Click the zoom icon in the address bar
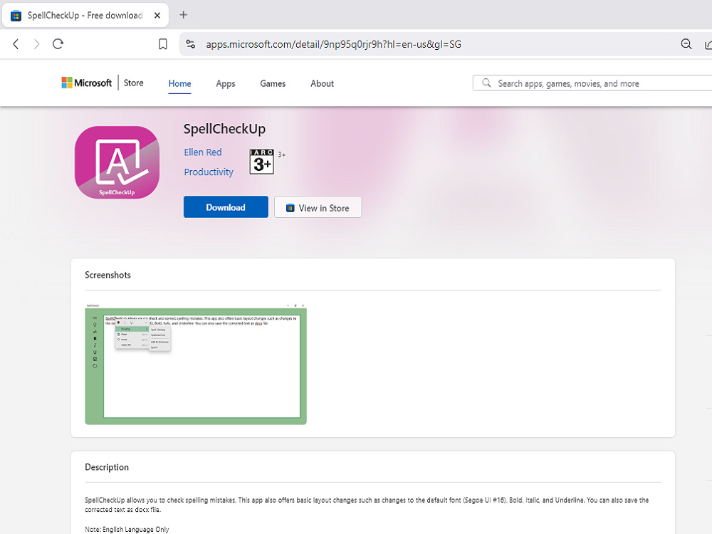Image resolution: width=712 pixels, height=534 pixels. 686,44
